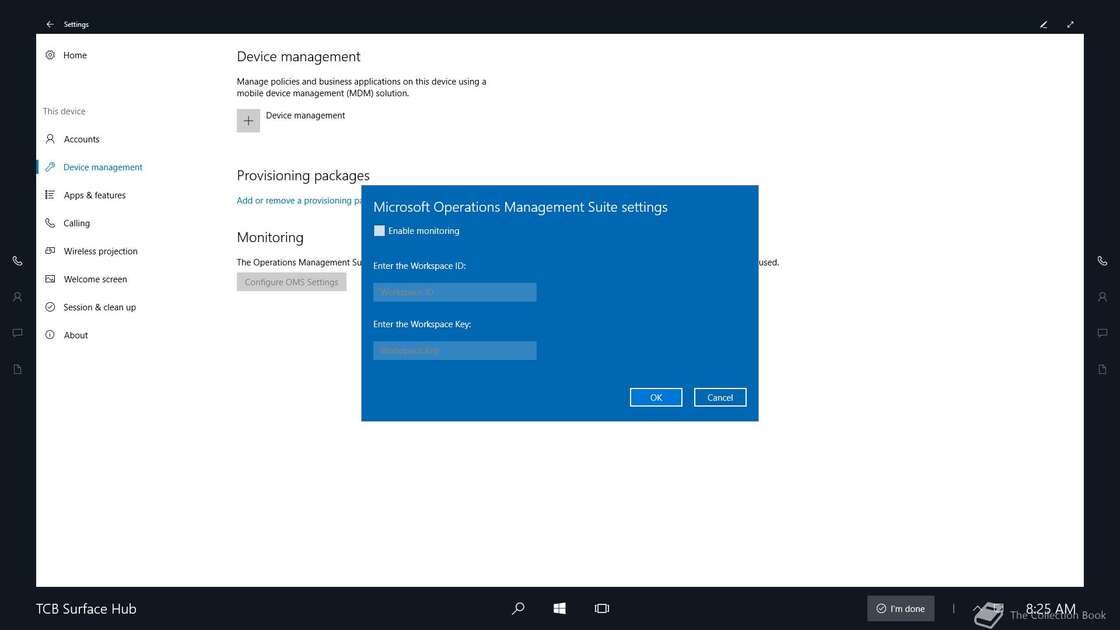Screen dimensions: 1120x630
Task: Open Accounts settings page
Action: point(82,139)
